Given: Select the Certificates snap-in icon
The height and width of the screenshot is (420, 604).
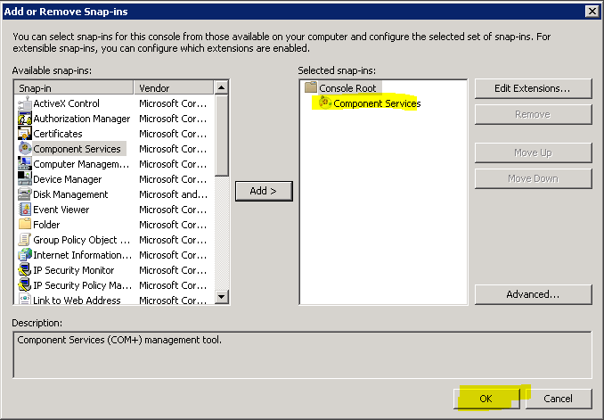Looking at the screenshot, I should 25,134.
